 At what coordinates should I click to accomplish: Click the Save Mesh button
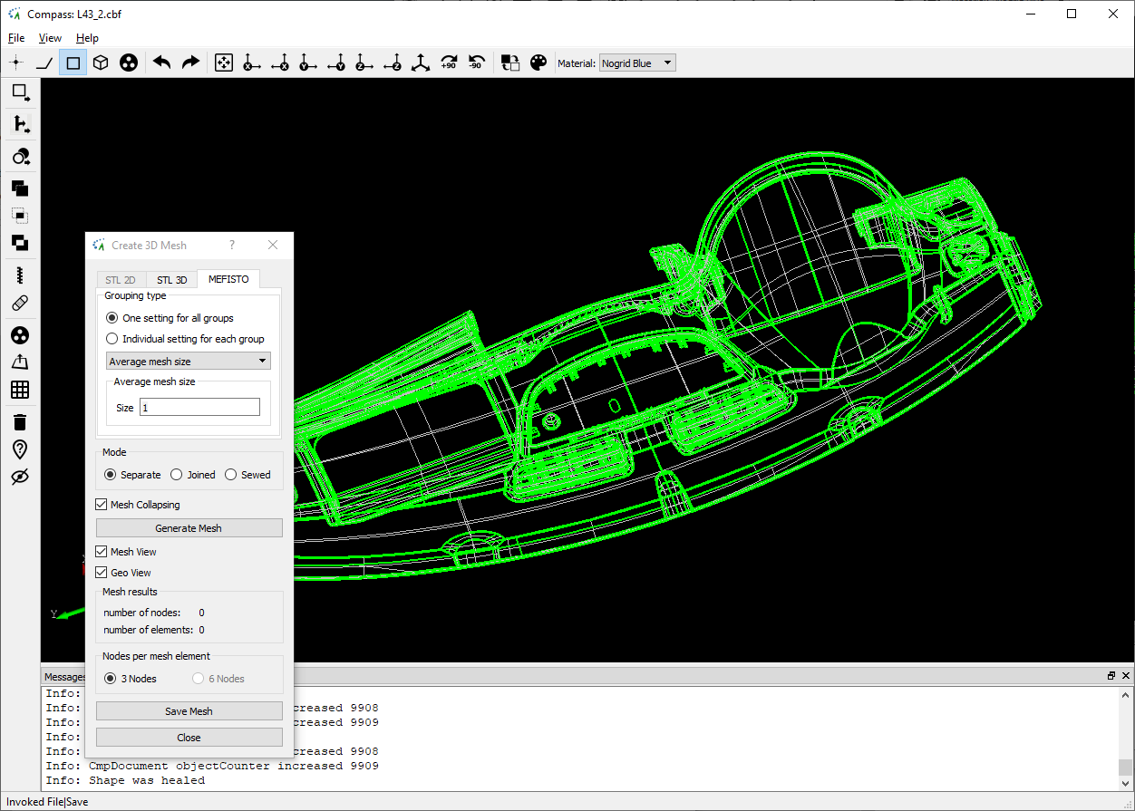click(x=189, y=711)
